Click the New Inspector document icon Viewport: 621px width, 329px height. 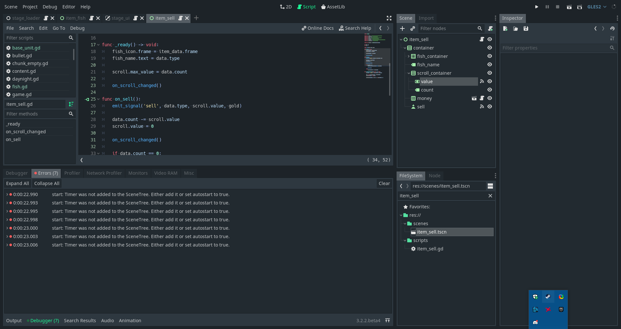click(x=505, y=28)
